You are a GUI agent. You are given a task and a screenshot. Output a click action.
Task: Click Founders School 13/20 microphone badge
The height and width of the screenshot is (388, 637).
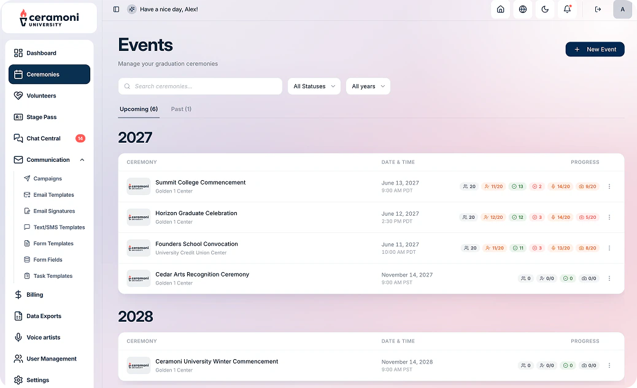[560, 248]
